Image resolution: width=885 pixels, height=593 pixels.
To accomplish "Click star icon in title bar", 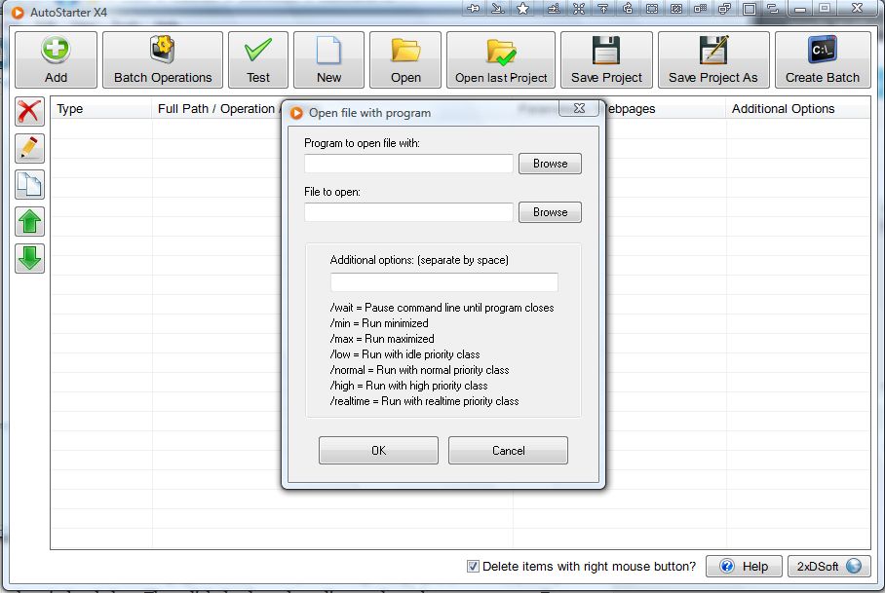I will click(523, 9).
